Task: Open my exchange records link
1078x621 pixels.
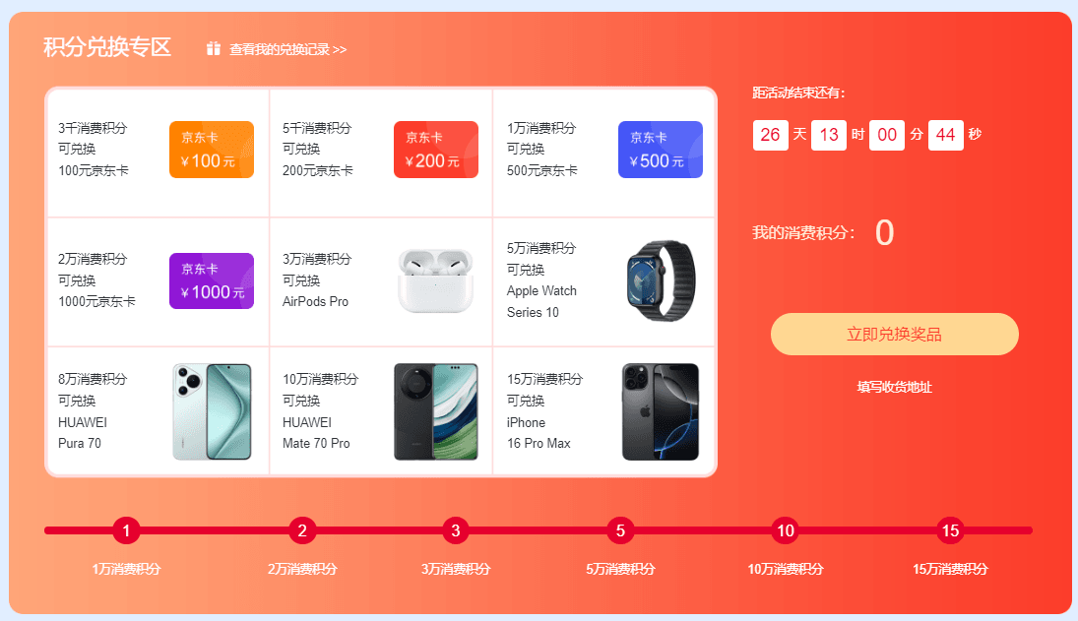Action: (x=287, y=49)
